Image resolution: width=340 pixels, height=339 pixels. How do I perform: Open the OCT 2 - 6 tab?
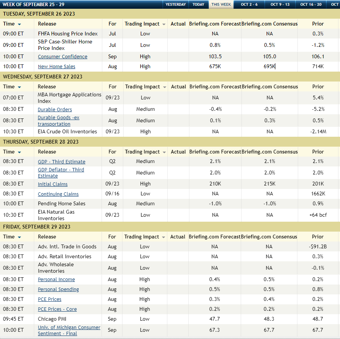coord(249,4)
